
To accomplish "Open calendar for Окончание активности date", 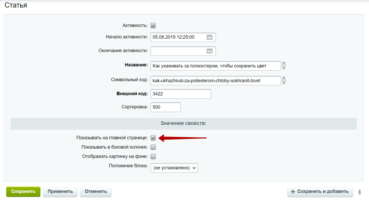I will coord(209,51).
